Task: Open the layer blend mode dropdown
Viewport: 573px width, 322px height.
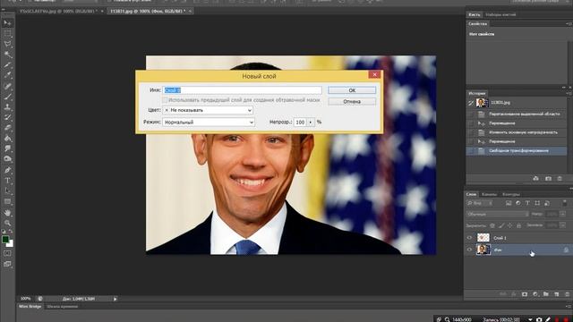Action: pos(498,215)
